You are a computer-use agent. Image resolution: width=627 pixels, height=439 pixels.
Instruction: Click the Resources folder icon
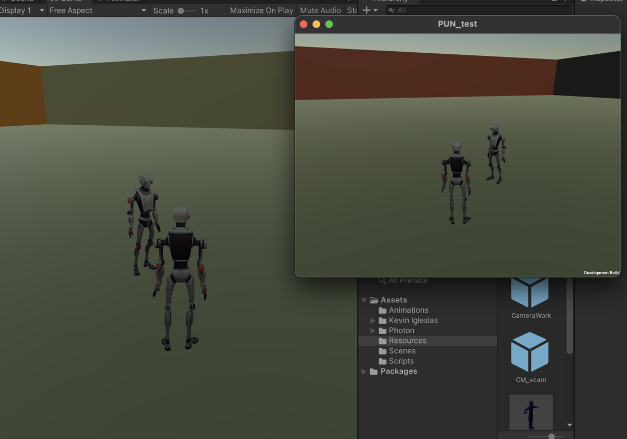(x=382, y=341)
